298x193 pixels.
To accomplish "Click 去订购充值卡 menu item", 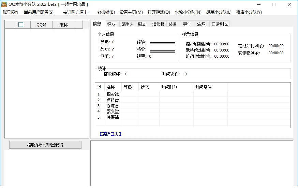I will [75, 12].
